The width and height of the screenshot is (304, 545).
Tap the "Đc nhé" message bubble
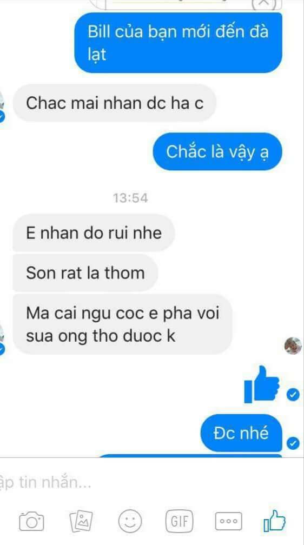coord(241,433)
